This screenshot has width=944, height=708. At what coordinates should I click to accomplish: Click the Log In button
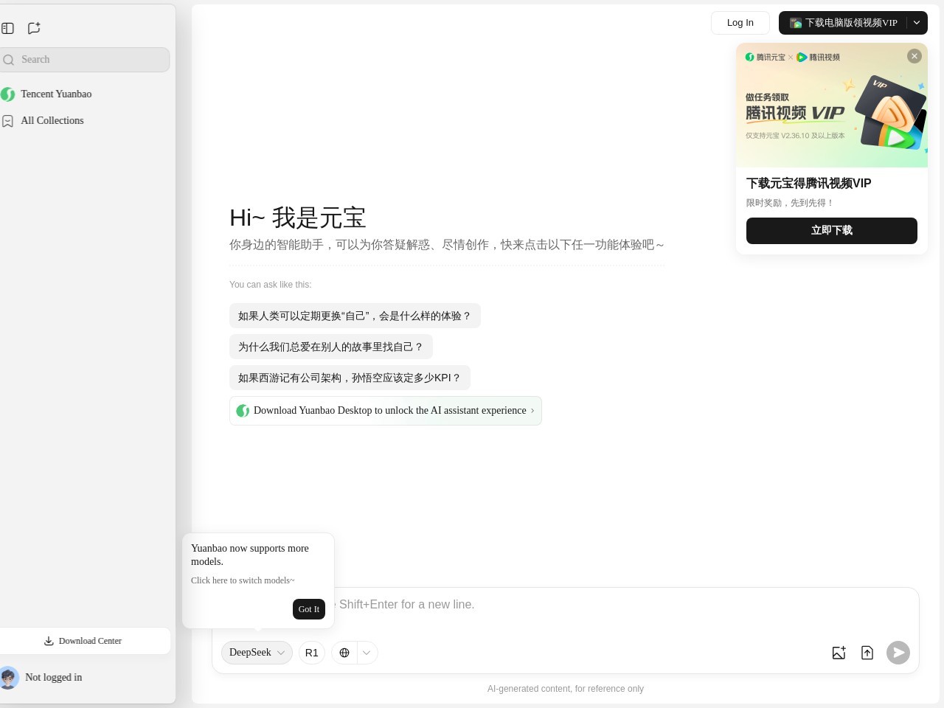[x=740, y=23]
